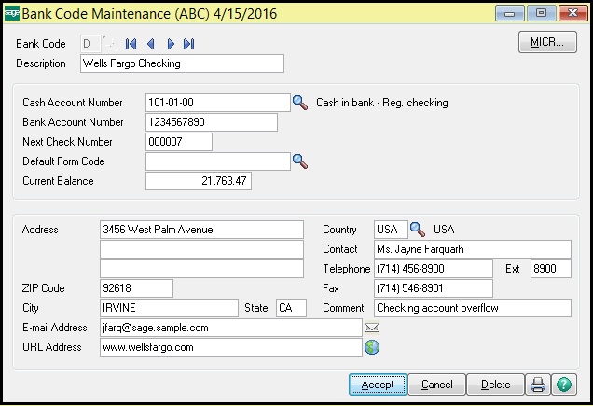
Task: Click Fax field (714) 546-8901
Action: [434, 288]
